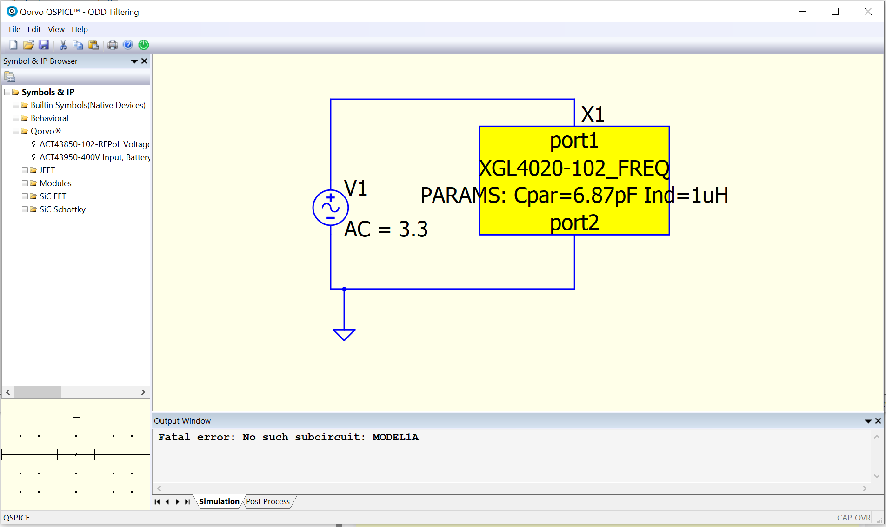Run the simulation with the green power icon
886x527 pixels.
144,45
